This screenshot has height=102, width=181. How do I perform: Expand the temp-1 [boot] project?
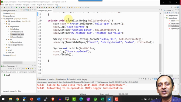[x=2, y=55]
